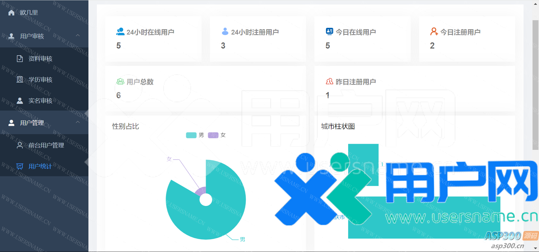The height and width of the screenshot is (252, 539).
Task: Go to 实名审核 page
Action: [44, 101]
